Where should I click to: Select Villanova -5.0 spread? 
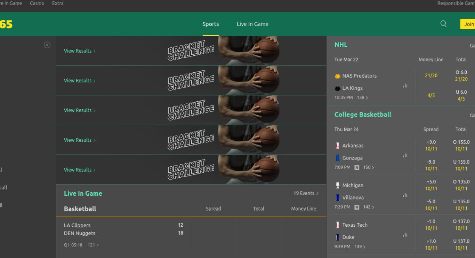pos(431,205)
